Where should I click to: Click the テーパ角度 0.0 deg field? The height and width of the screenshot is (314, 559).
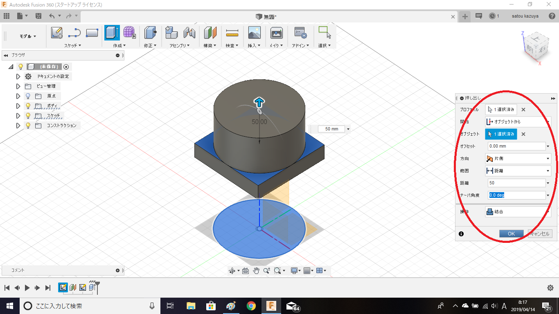[516, 195]
